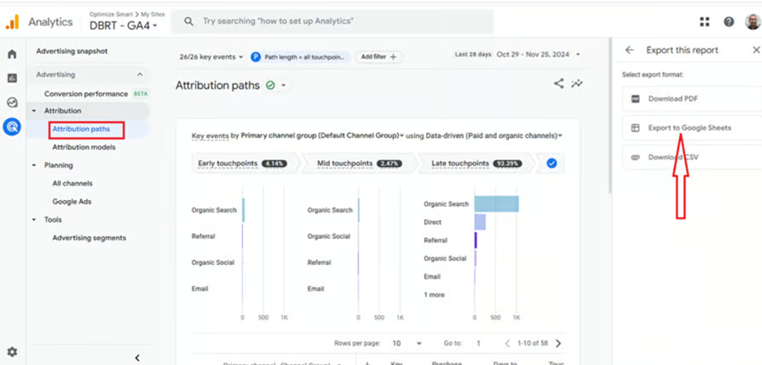Go to previous page of table rows

pos(507,344)
